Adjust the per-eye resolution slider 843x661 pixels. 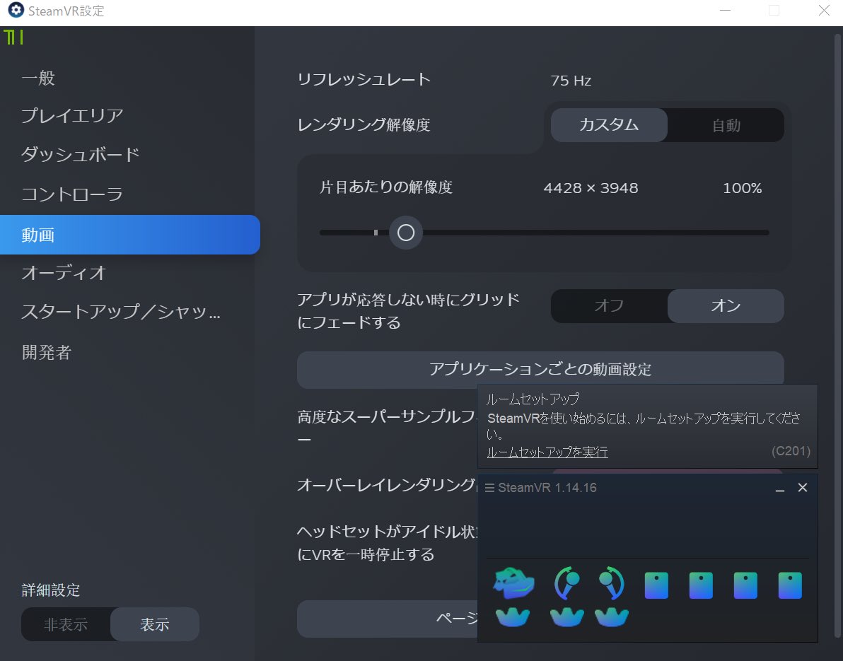tap(405, 232)
